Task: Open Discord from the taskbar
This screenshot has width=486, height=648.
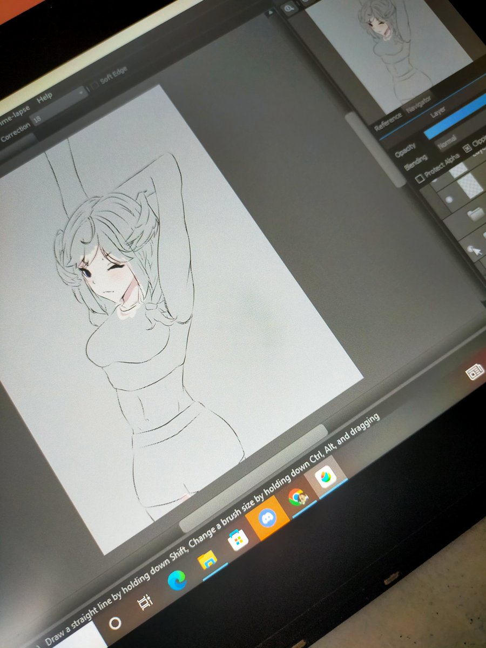Action: [x=267, y=517]
